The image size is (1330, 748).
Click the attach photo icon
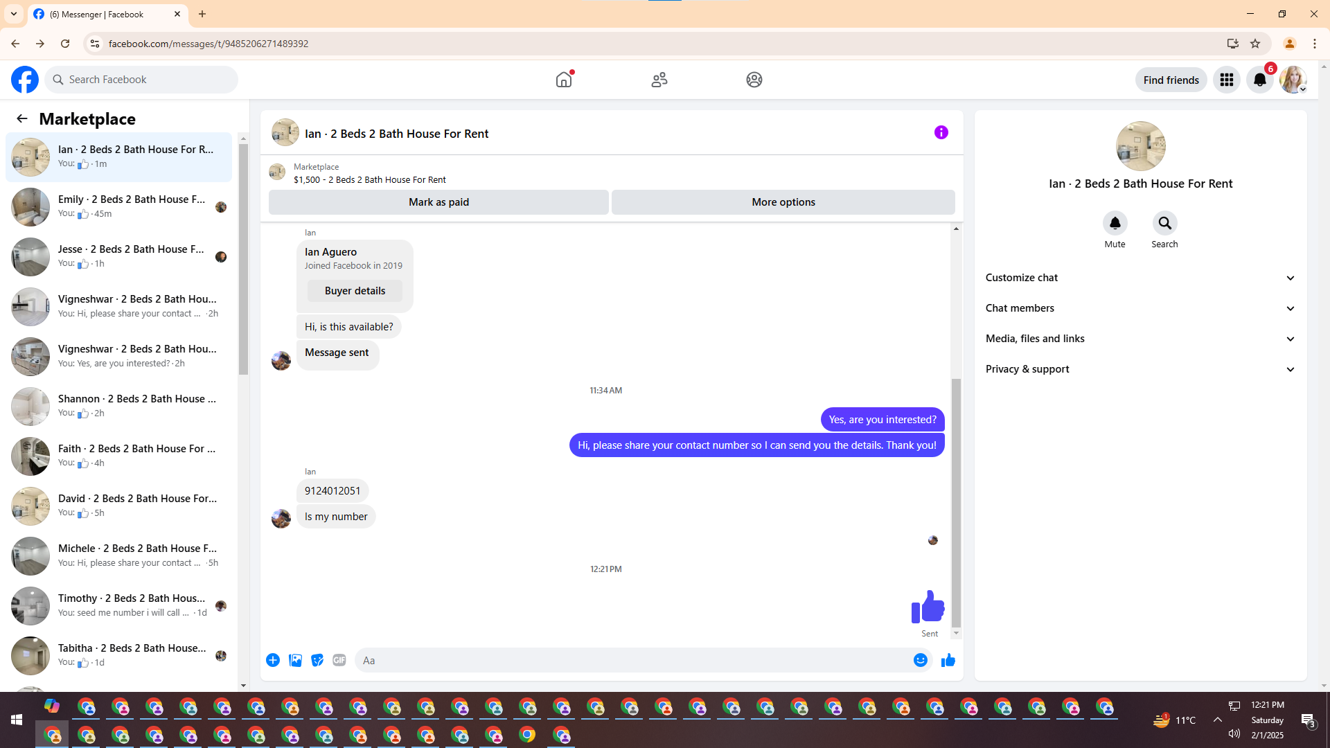coord(295,660)
